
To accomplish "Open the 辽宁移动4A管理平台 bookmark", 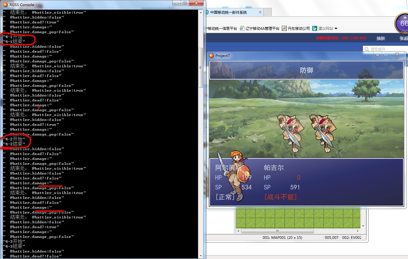I will (x=259, y=28).
